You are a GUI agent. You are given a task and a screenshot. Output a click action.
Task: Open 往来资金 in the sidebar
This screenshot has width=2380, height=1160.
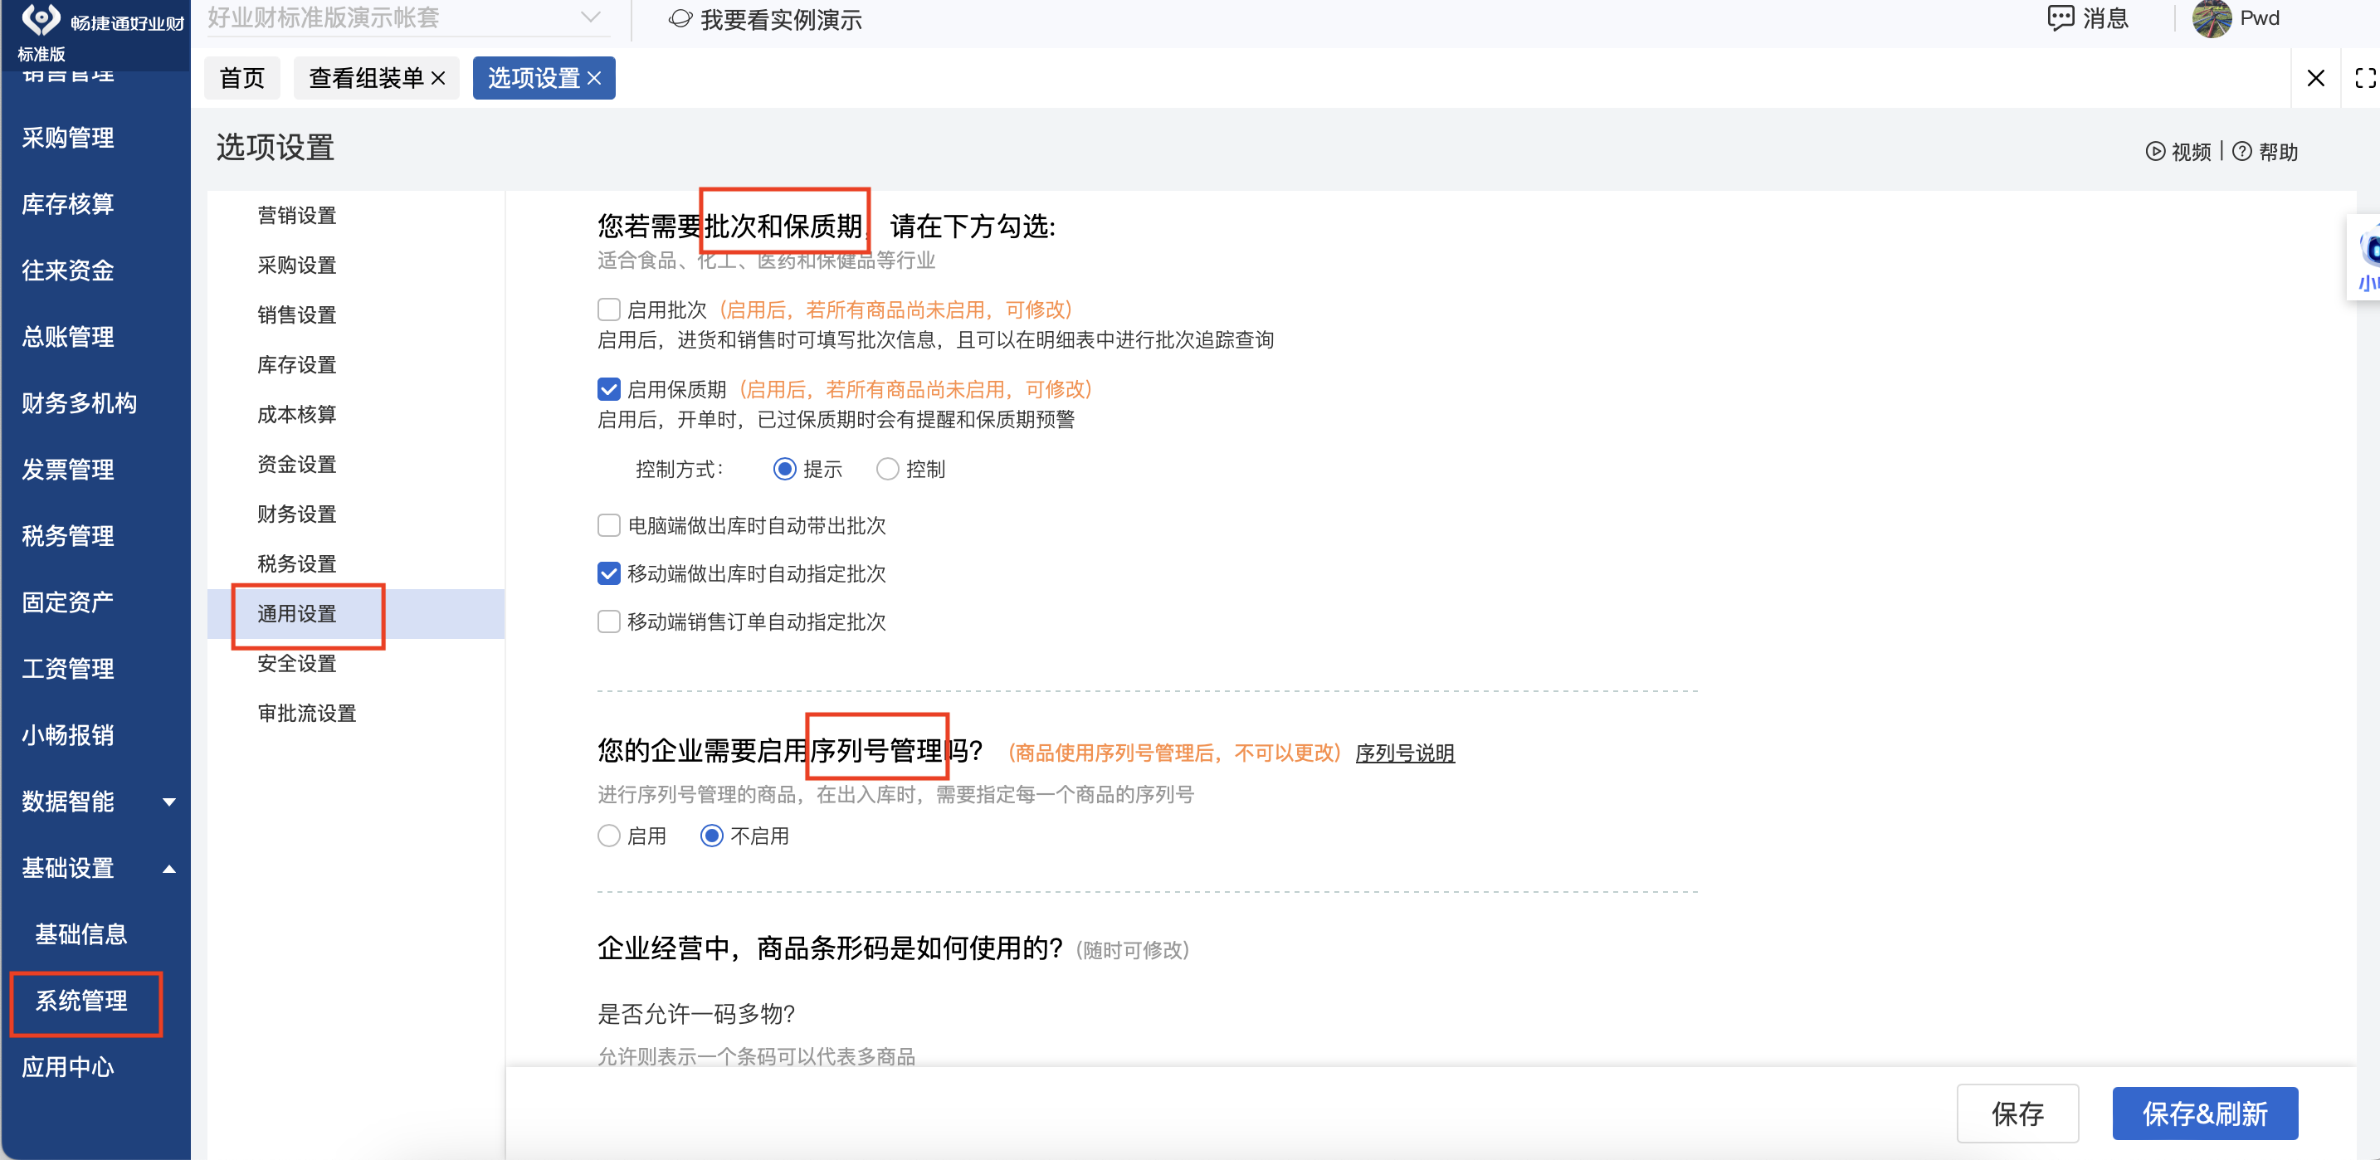click(68, 271)
